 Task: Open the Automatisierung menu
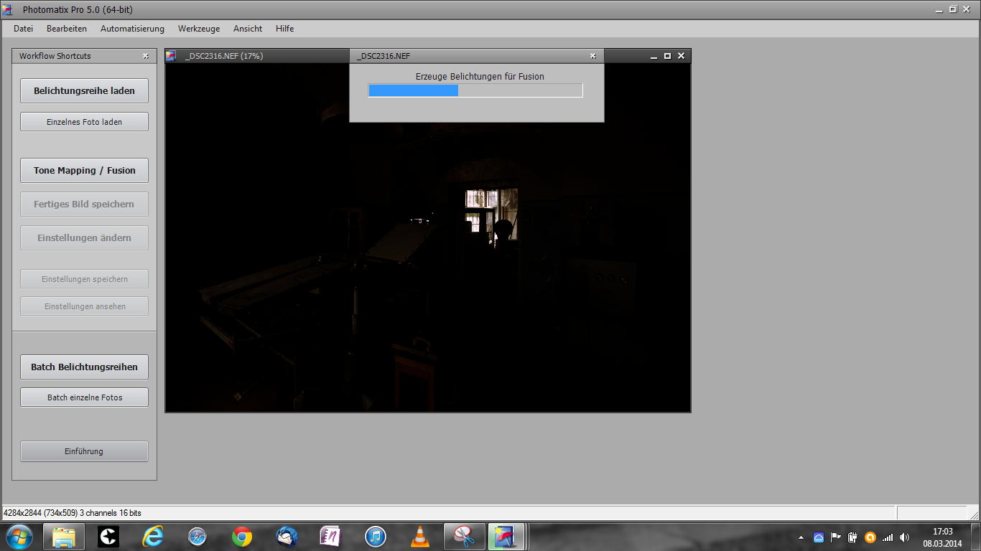pos(132,29)
